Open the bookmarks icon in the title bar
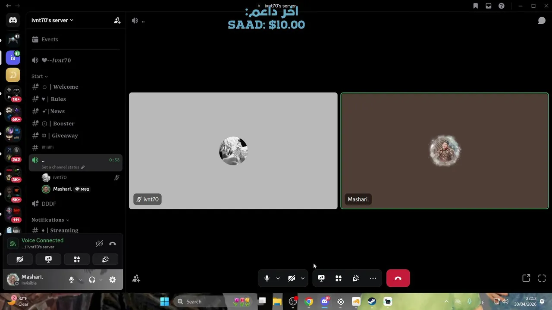This screenshot has height=310, width=552. point(475,6)
